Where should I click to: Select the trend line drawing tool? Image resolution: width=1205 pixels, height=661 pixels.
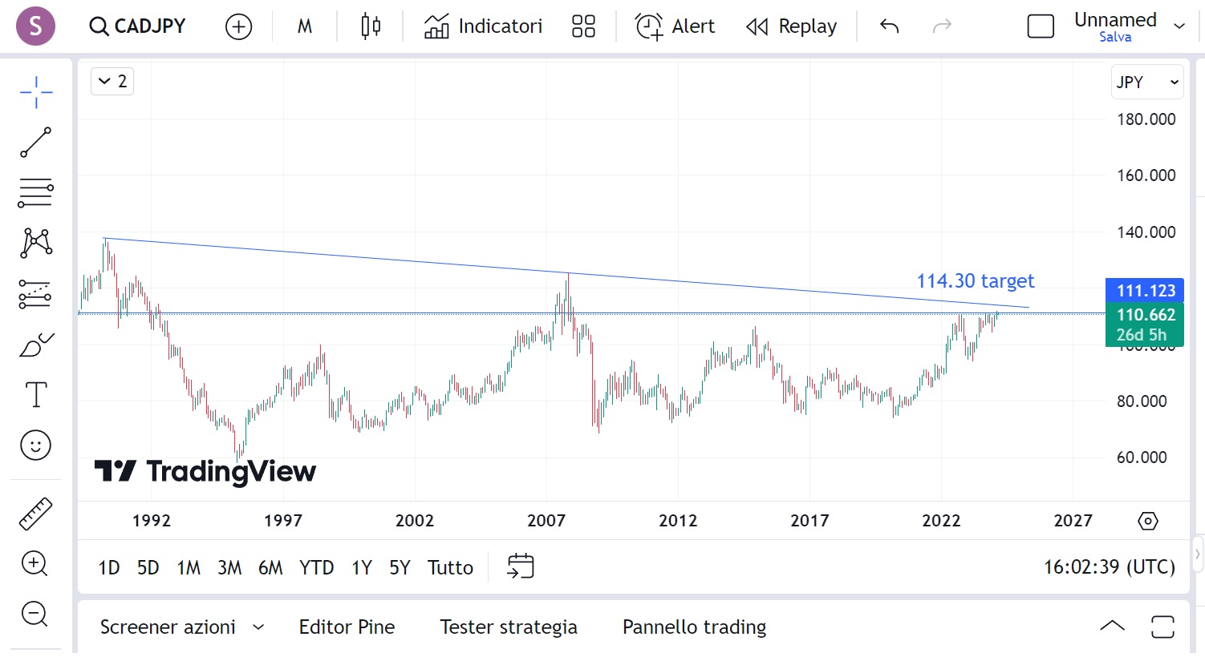coord(35,143)
